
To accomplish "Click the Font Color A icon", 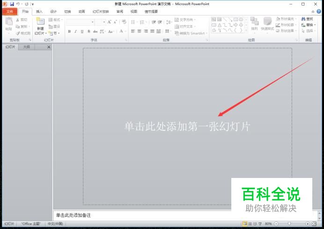I will point(121,31).
